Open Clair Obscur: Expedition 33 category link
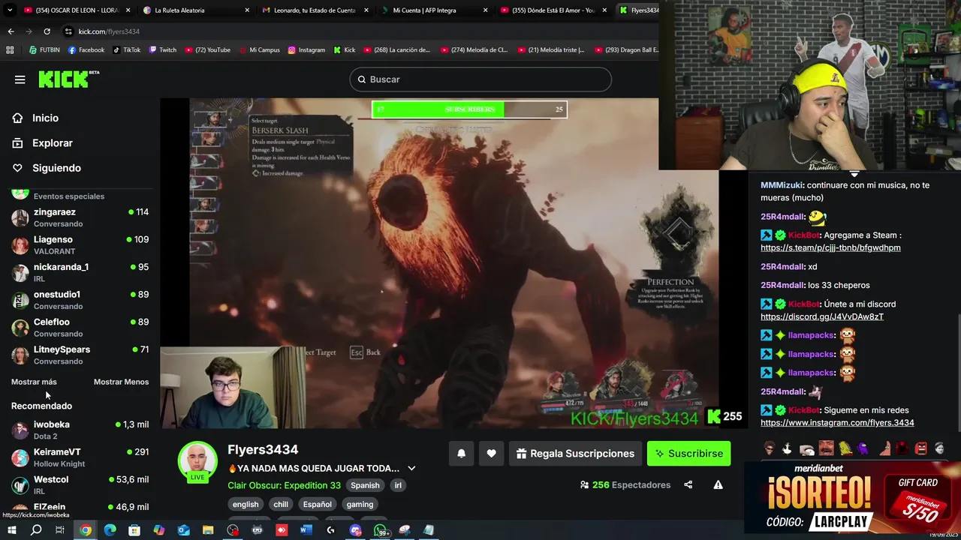The width and height of the screenshot is (961, 540). coord(284,485)
